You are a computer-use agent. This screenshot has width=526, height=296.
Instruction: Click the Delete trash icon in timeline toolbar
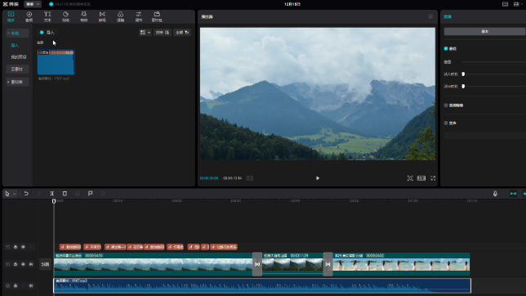(65, 194)
